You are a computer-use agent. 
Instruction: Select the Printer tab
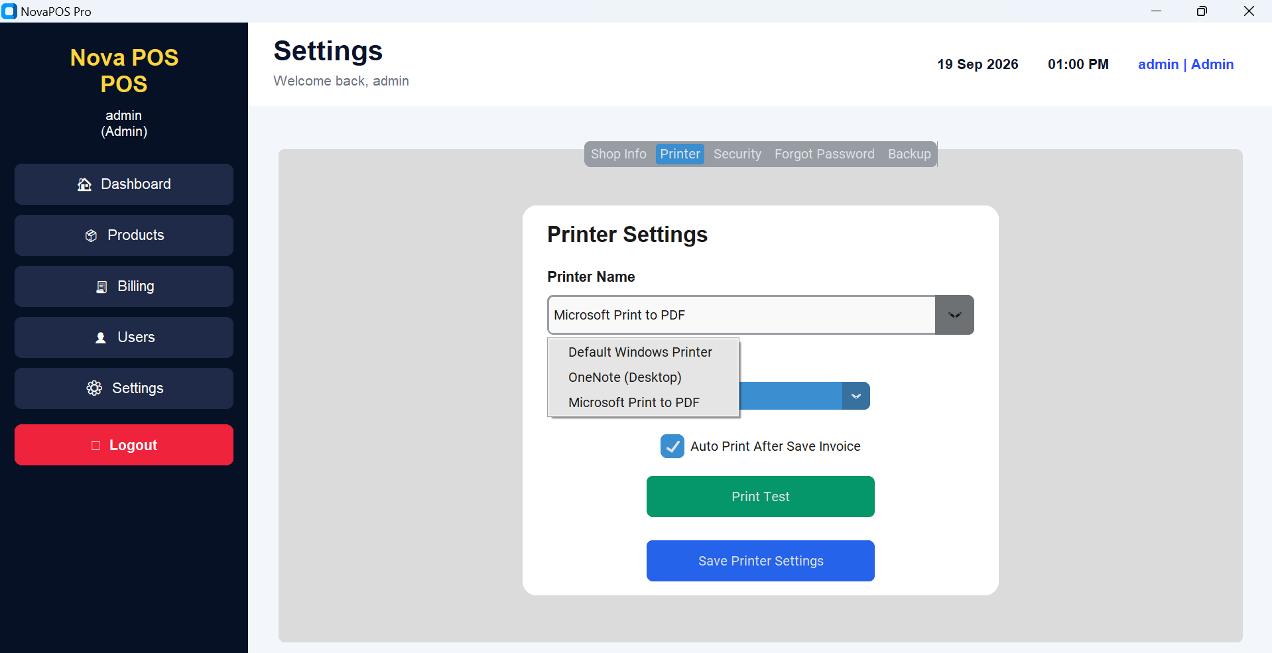click(x=680, y=154)
